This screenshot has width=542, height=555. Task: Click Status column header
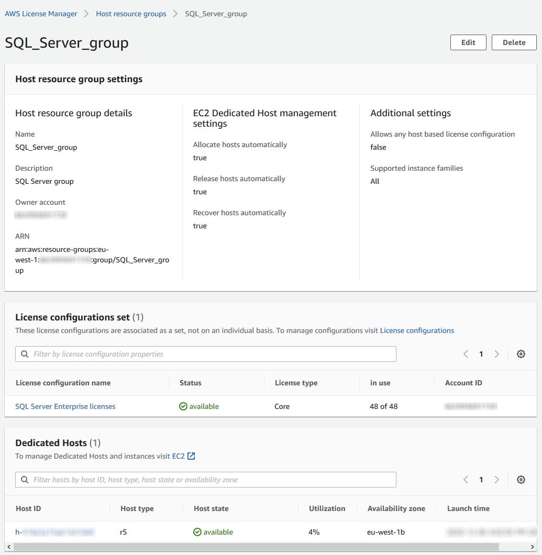(191, 383)
